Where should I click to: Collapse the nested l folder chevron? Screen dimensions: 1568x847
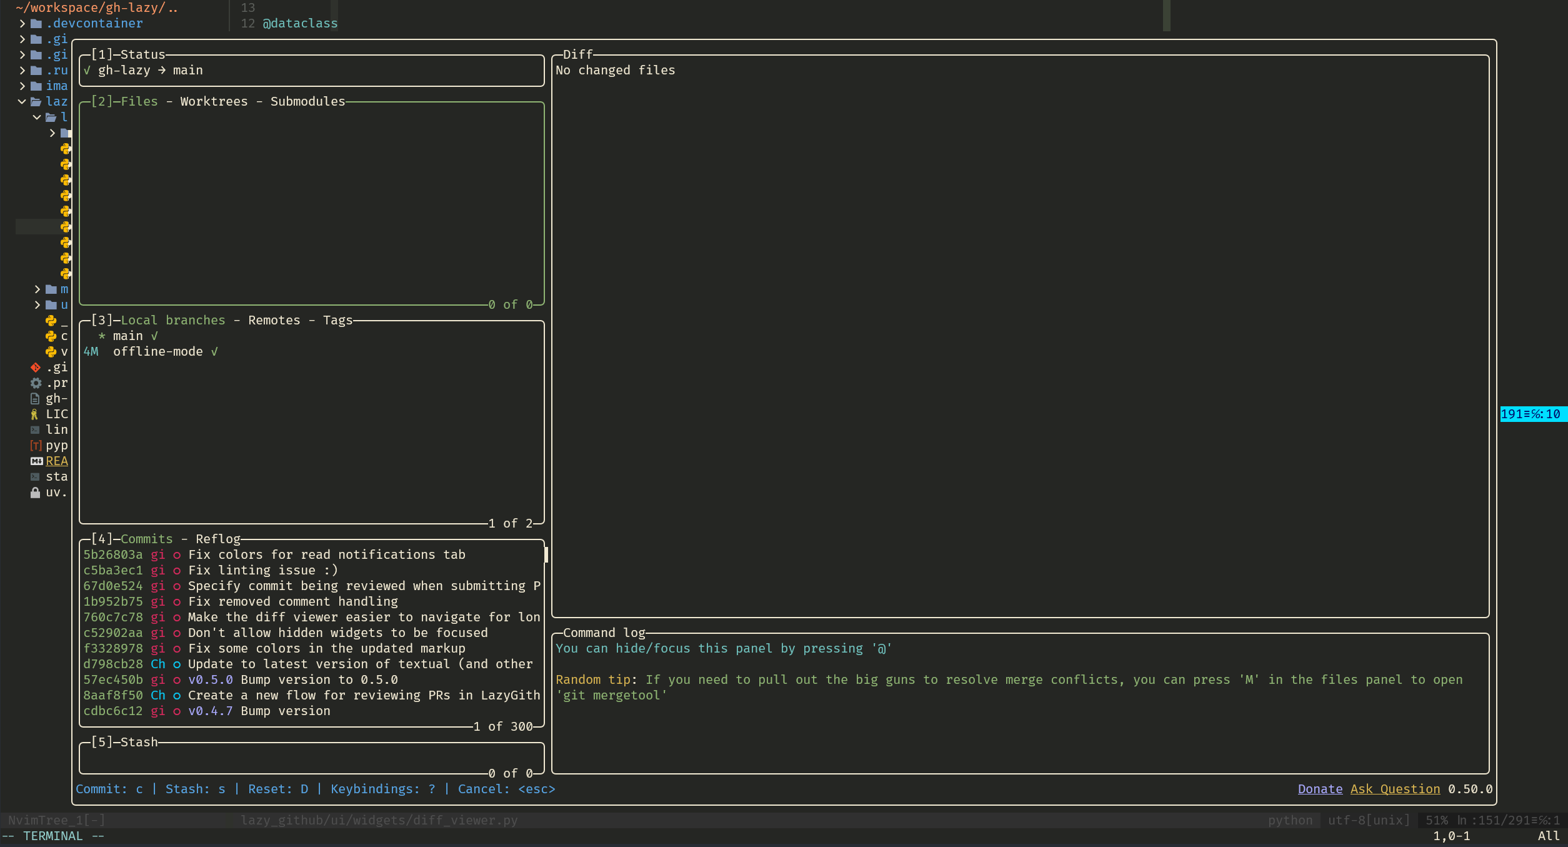tap(37, 118)
